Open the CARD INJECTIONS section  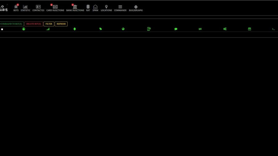click(x=55, y=7)
